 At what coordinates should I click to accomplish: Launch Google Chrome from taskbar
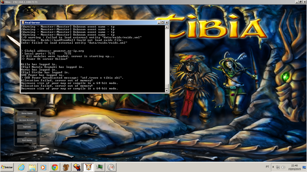54,167
